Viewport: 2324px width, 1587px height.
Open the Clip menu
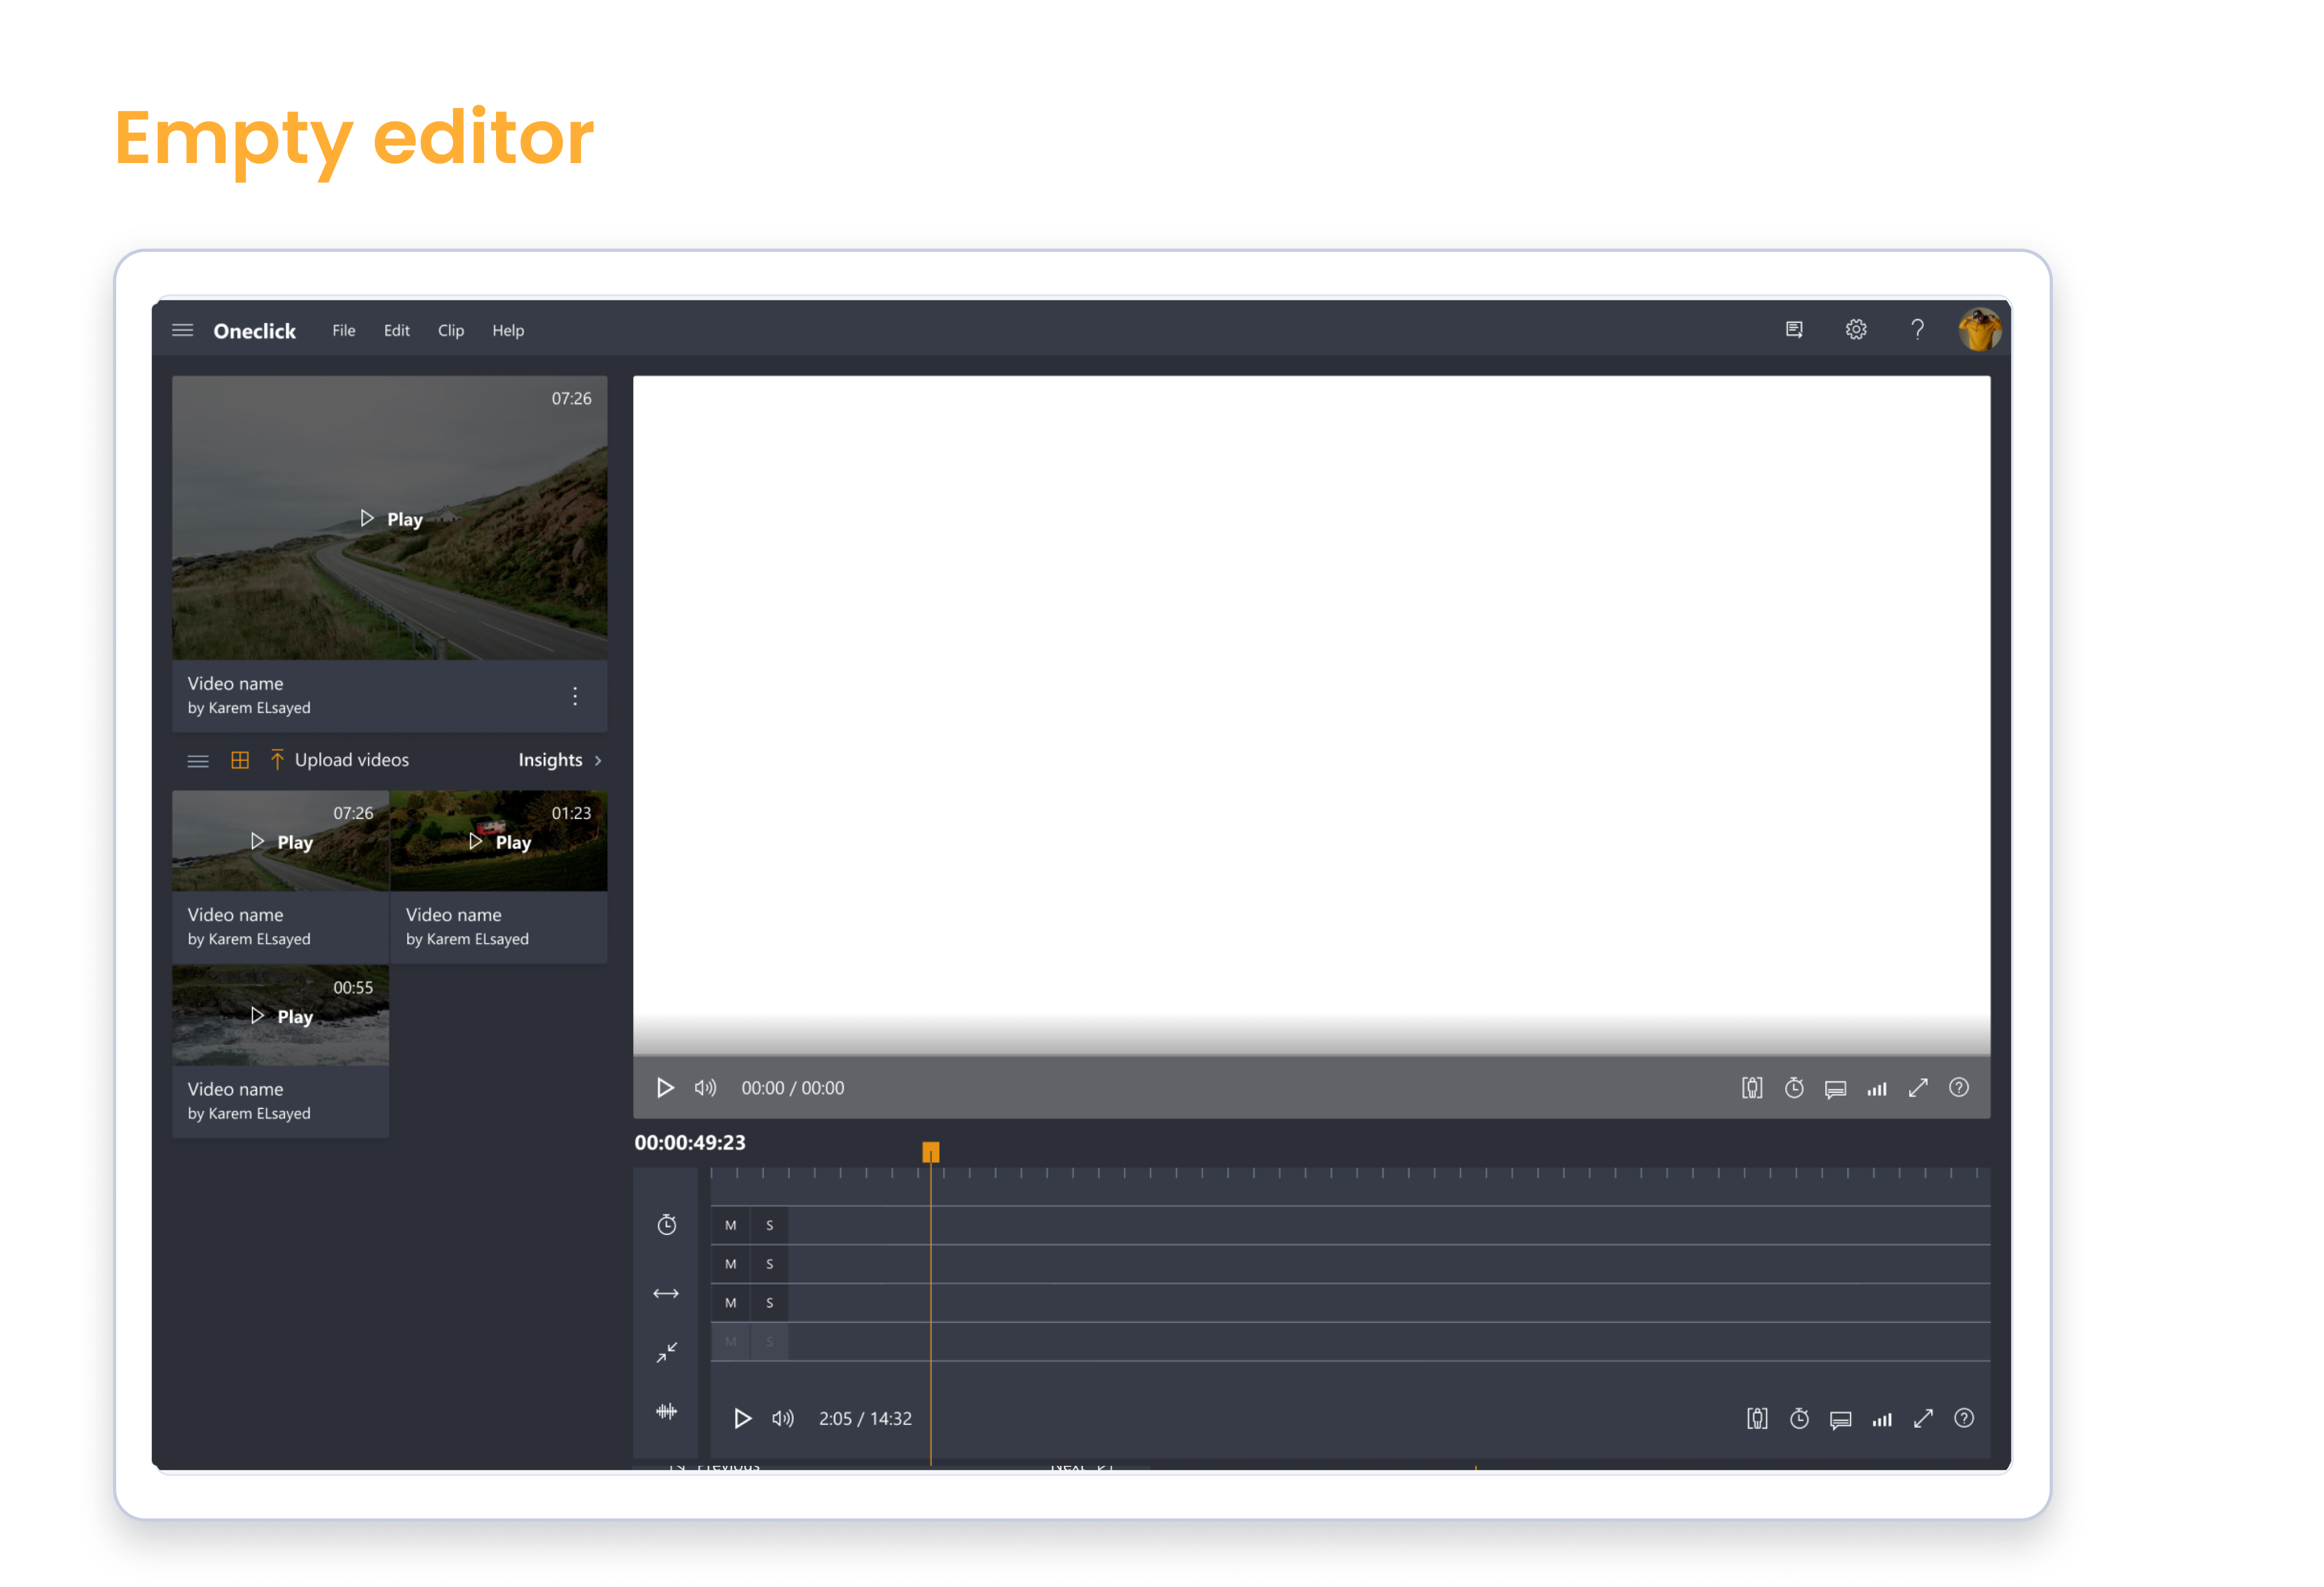pos(450,330)
